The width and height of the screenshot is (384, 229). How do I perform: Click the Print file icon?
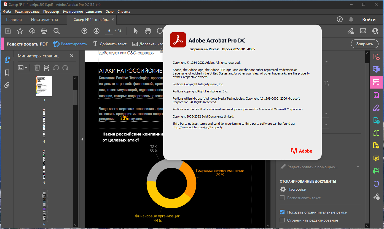(44, 31)
